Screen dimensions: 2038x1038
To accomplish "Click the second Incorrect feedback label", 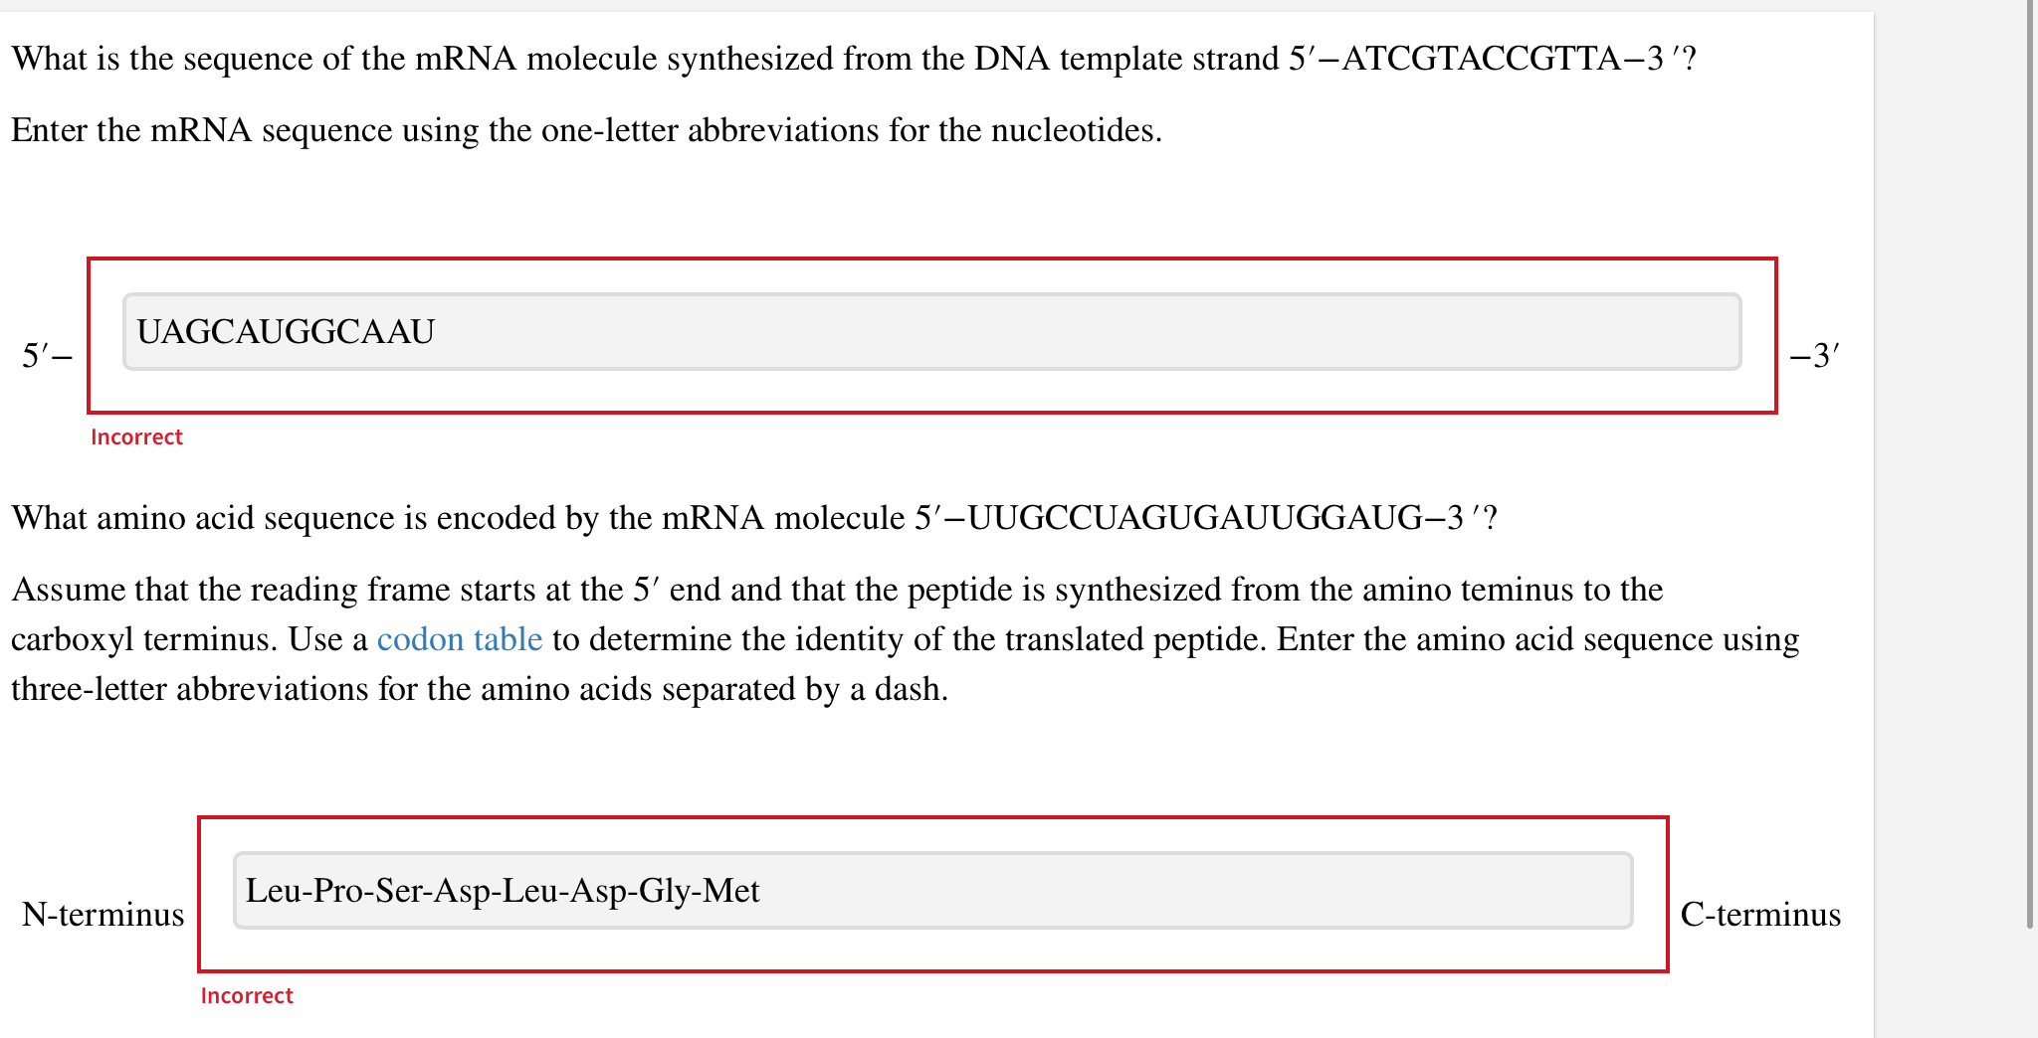I will coord(246,995).
